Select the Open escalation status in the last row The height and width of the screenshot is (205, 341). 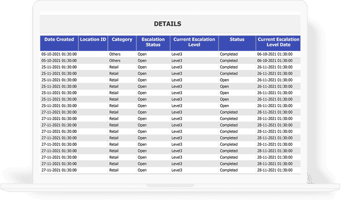tap(142, 170)
